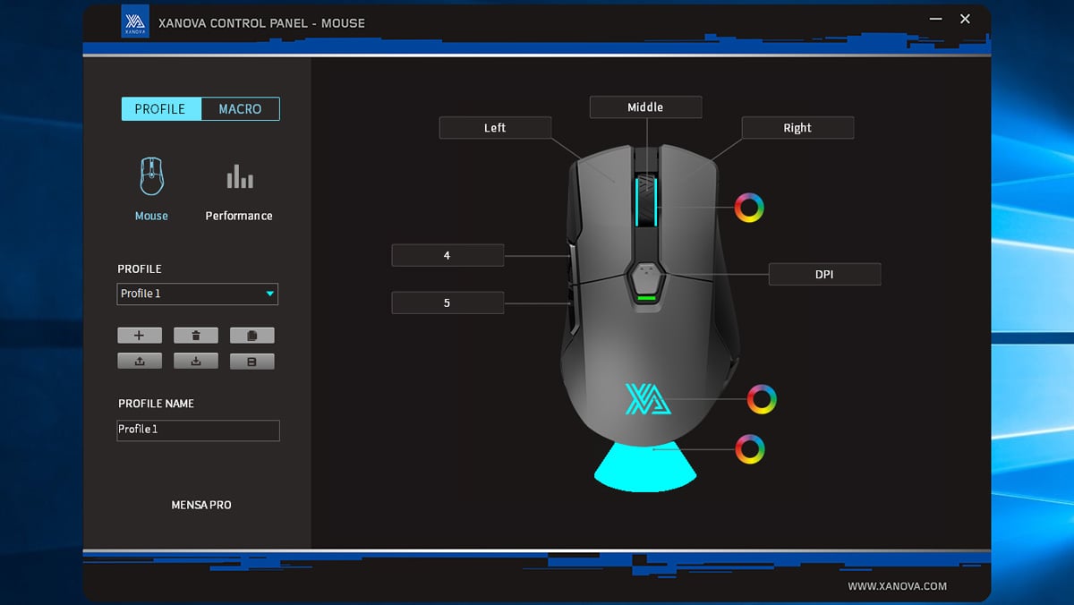
Task: Open scroll wheel lighting color ring
Action: coord(749,208)
